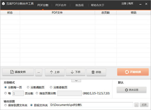The image size is (151, 110).
Task: Select 分割偶数页 radio option
Action: pos(28,87)
